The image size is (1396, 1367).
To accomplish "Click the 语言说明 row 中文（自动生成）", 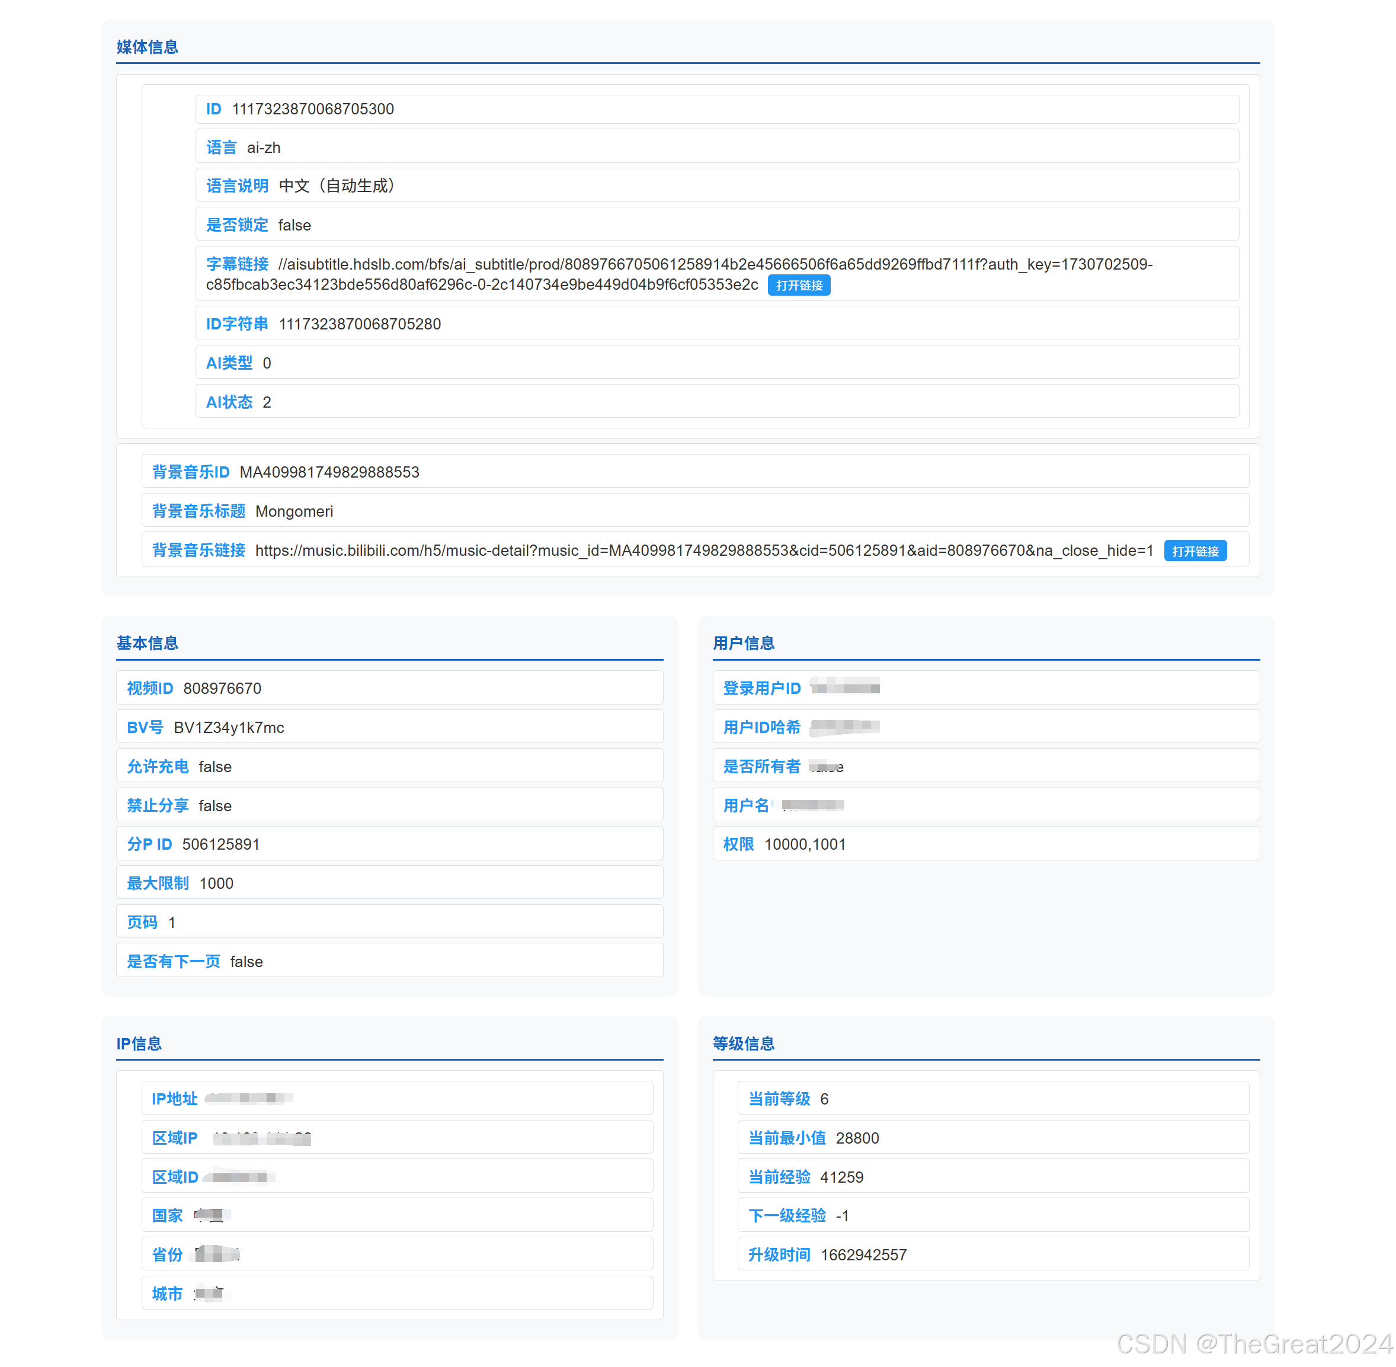I will [336, 186].
